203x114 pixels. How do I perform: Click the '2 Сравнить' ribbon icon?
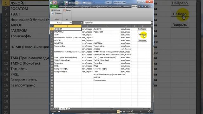[56, 13]
